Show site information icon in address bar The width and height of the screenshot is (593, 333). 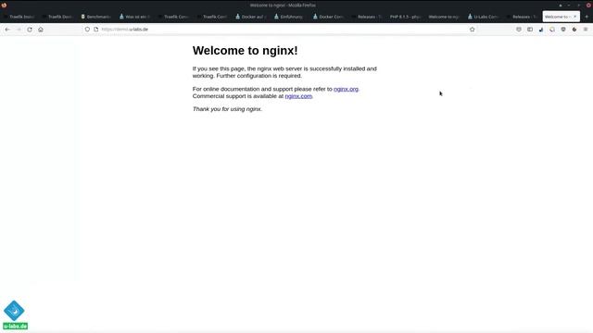click(x=96, y=29)
